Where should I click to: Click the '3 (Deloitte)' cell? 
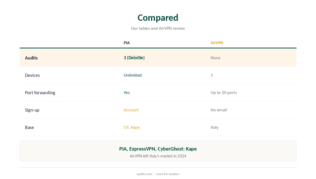(134, 58)
